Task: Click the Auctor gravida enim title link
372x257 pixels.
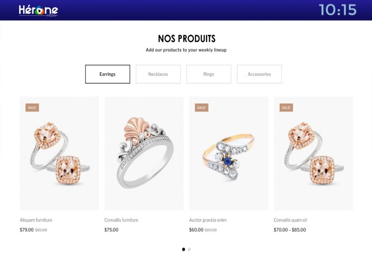Action: (208, 220)
